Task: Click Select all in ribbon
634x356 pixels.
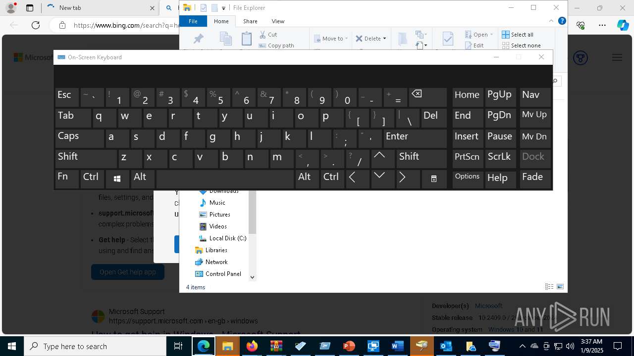Action: (x=518, y=35)
